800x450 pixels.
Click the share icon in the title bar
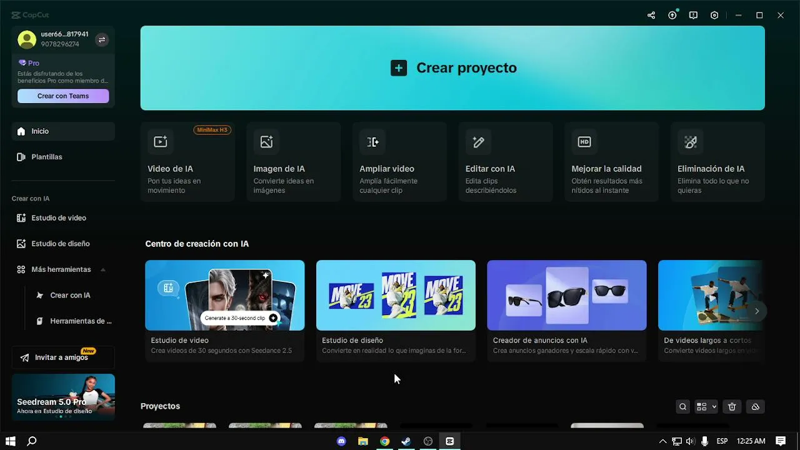[x=651, y=16]
